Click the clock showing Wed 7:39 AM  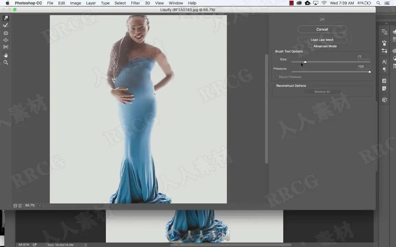point(342,3)
